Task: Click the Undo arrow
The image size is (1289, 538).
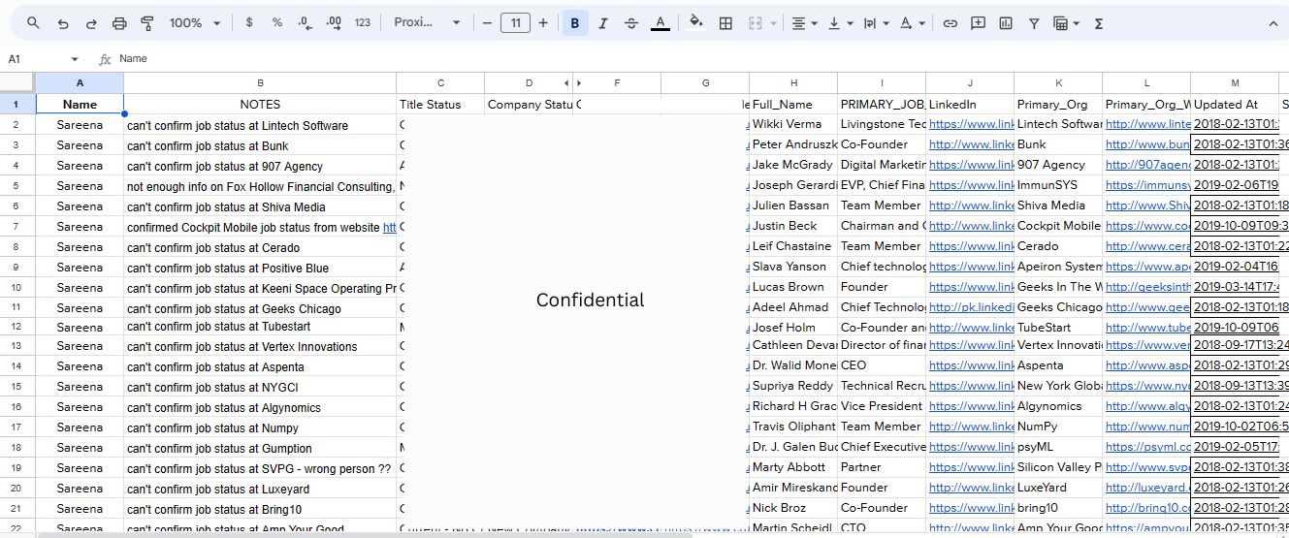Action: [x=63, y=23]
